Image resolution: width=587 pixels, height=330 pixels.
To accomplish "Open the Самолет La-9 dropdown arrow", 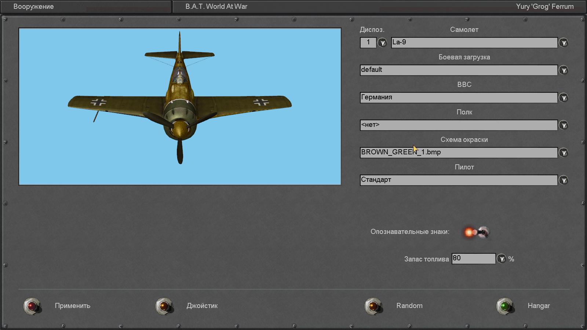I will pyautogui.click(x=564, y=43).
